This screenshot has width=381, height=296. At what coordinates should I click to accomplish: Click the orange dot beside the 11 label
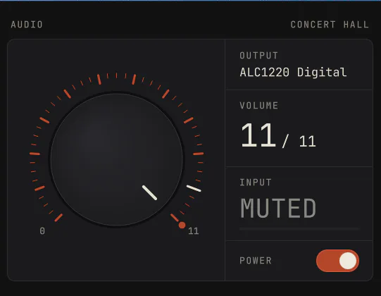(x=182, y=226)
